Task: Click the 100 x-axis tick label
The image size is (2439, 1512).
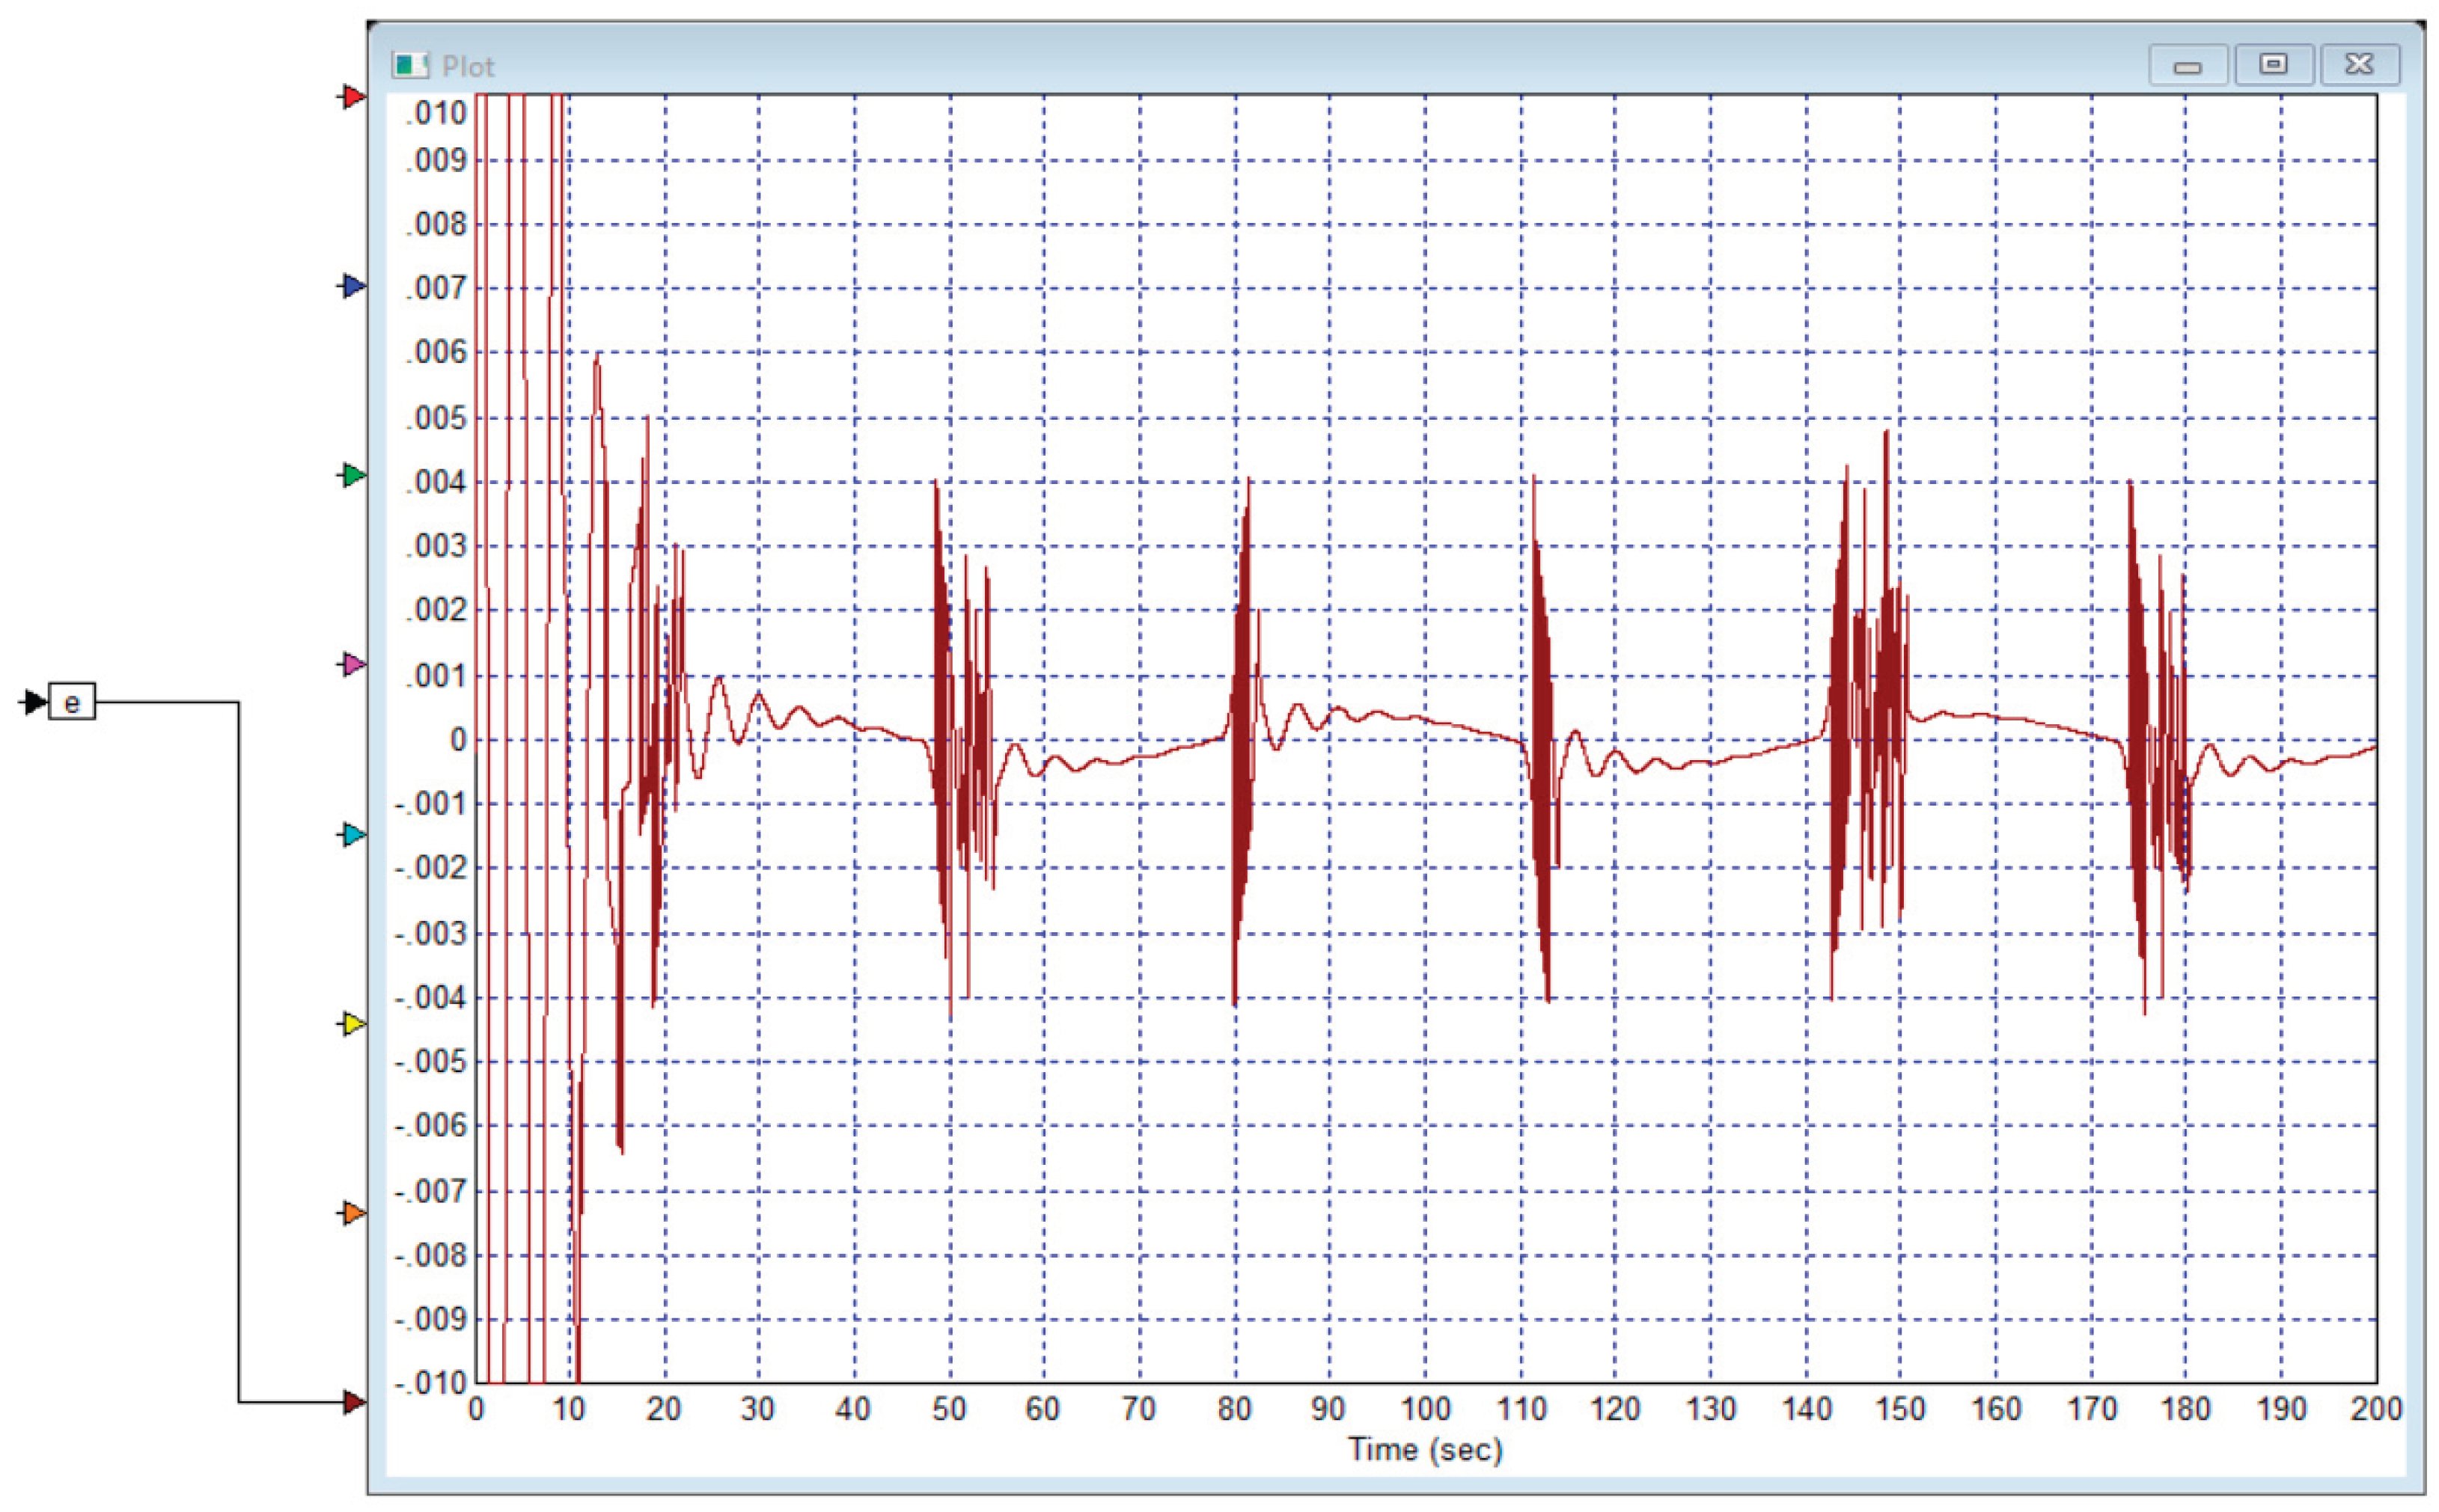Action: pos(1425,1409)
